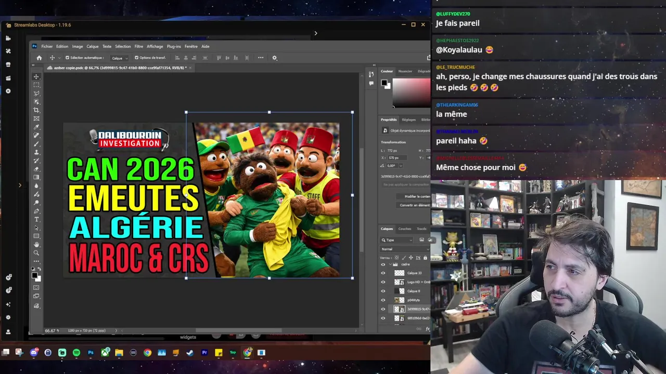Collapse the cadre layer group
The height and width of the screenshot is (374, 666).
(390, 264)
